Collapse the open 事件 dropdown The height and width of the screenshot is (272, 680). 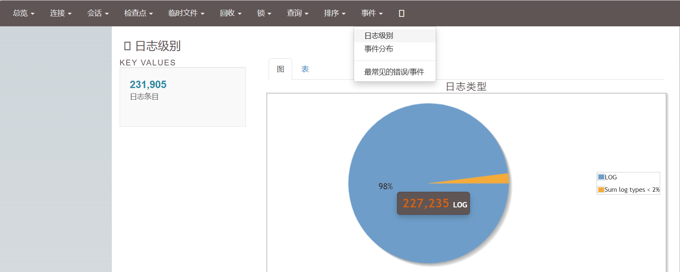tap(372, 13)
